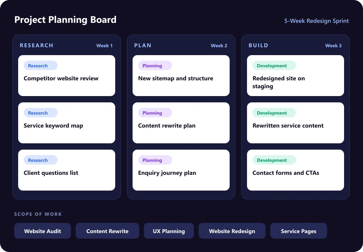
Task: Click Planning tag on Enquiry journey plan
Action: (x=155, y=160)
